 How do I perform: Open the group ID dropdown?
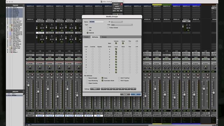pos(117,22)
